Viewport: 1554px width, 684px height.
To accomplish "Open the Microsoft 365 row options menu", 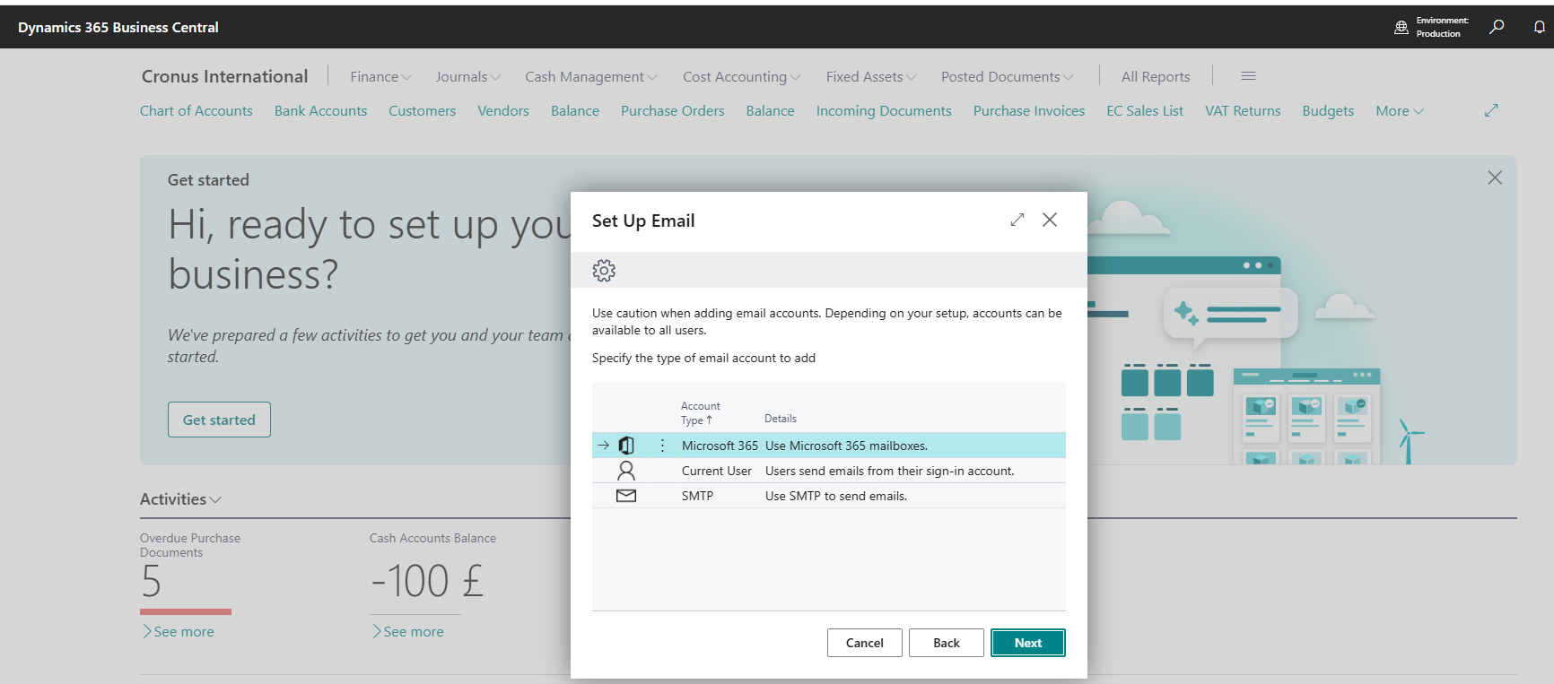I will 663,446.
